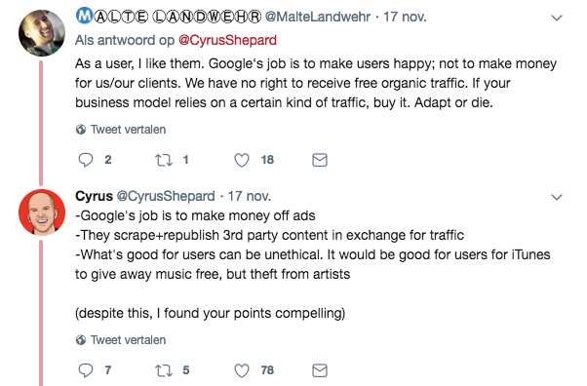The width and height of the screenshot is (587, 386).
Task: Click Tweet vertalen under Malte's tweet
Action: coord(128,130)
